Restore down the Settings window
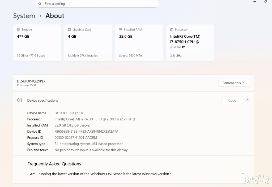272x187 pixels. click(265, 2)
